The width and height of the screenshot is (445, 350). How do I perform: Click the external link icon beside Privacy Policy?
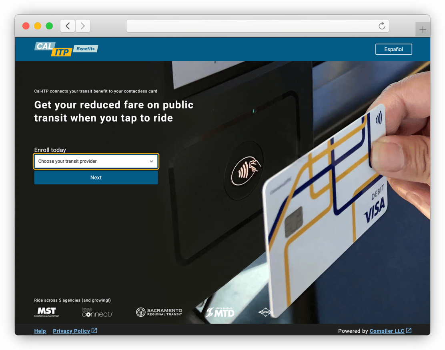tap(94, 330)
